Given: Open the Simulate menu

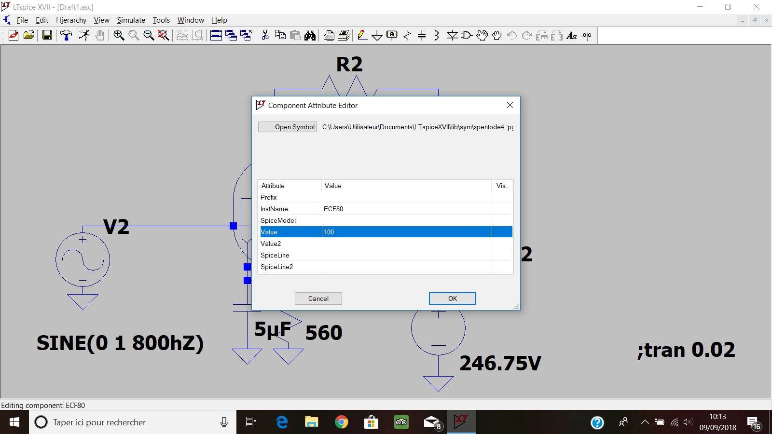Looking at the screenshot, I should coord(131,20).
